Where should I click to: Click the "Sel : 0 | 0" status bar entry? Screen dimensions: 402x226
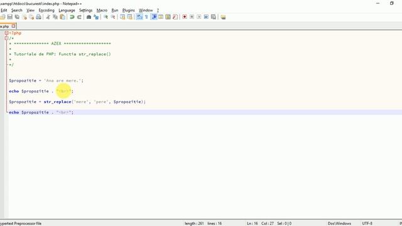[284, 223]
